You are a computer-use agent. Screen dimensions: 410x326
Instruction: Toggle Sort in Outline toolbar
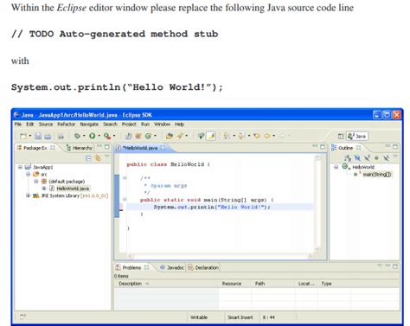[348, 158]
